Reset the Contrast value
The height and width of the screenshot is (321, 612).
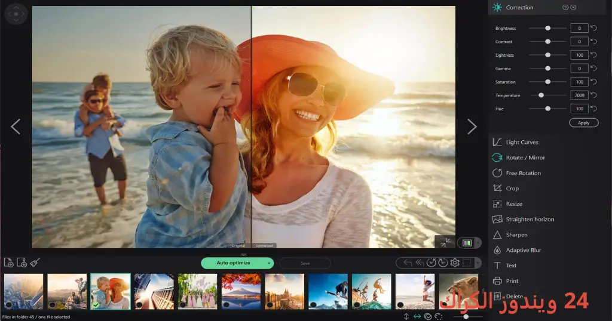593,41
